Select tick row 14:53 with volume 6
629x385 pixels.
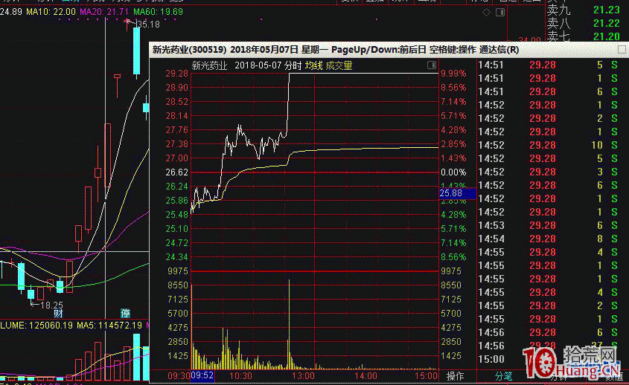(549, 225)
